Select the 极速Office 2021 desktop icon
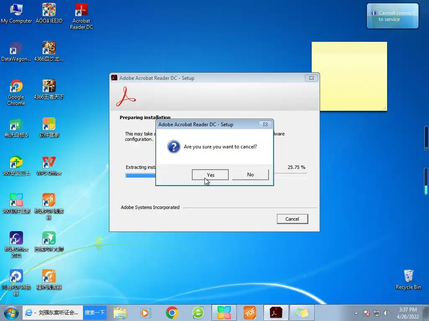429x321 pixels. pos(16,245)
